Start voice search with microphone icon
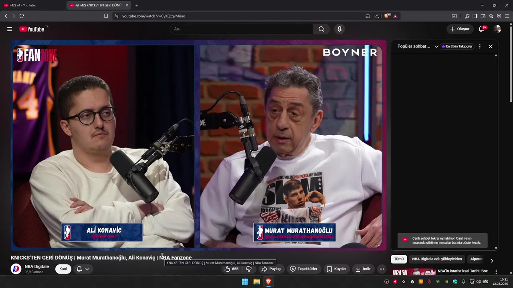 (339, 29)
